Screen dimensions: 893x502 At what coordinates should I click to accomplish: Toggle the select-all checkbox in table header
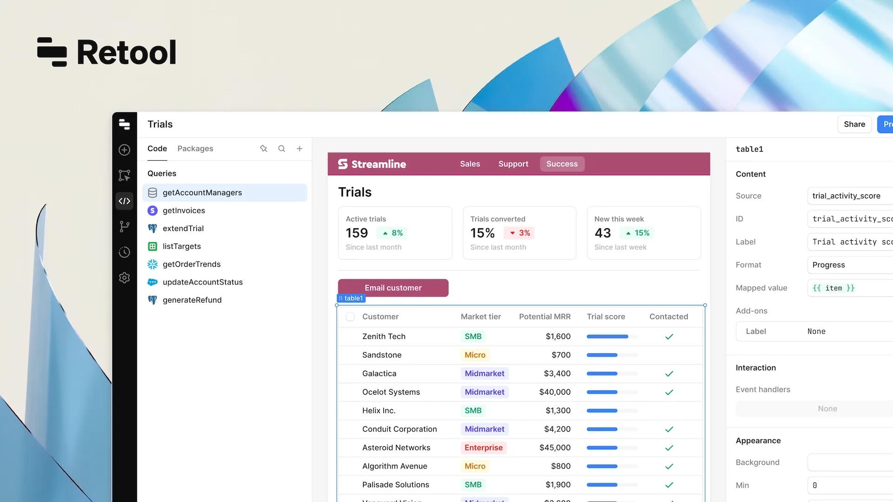350,317
